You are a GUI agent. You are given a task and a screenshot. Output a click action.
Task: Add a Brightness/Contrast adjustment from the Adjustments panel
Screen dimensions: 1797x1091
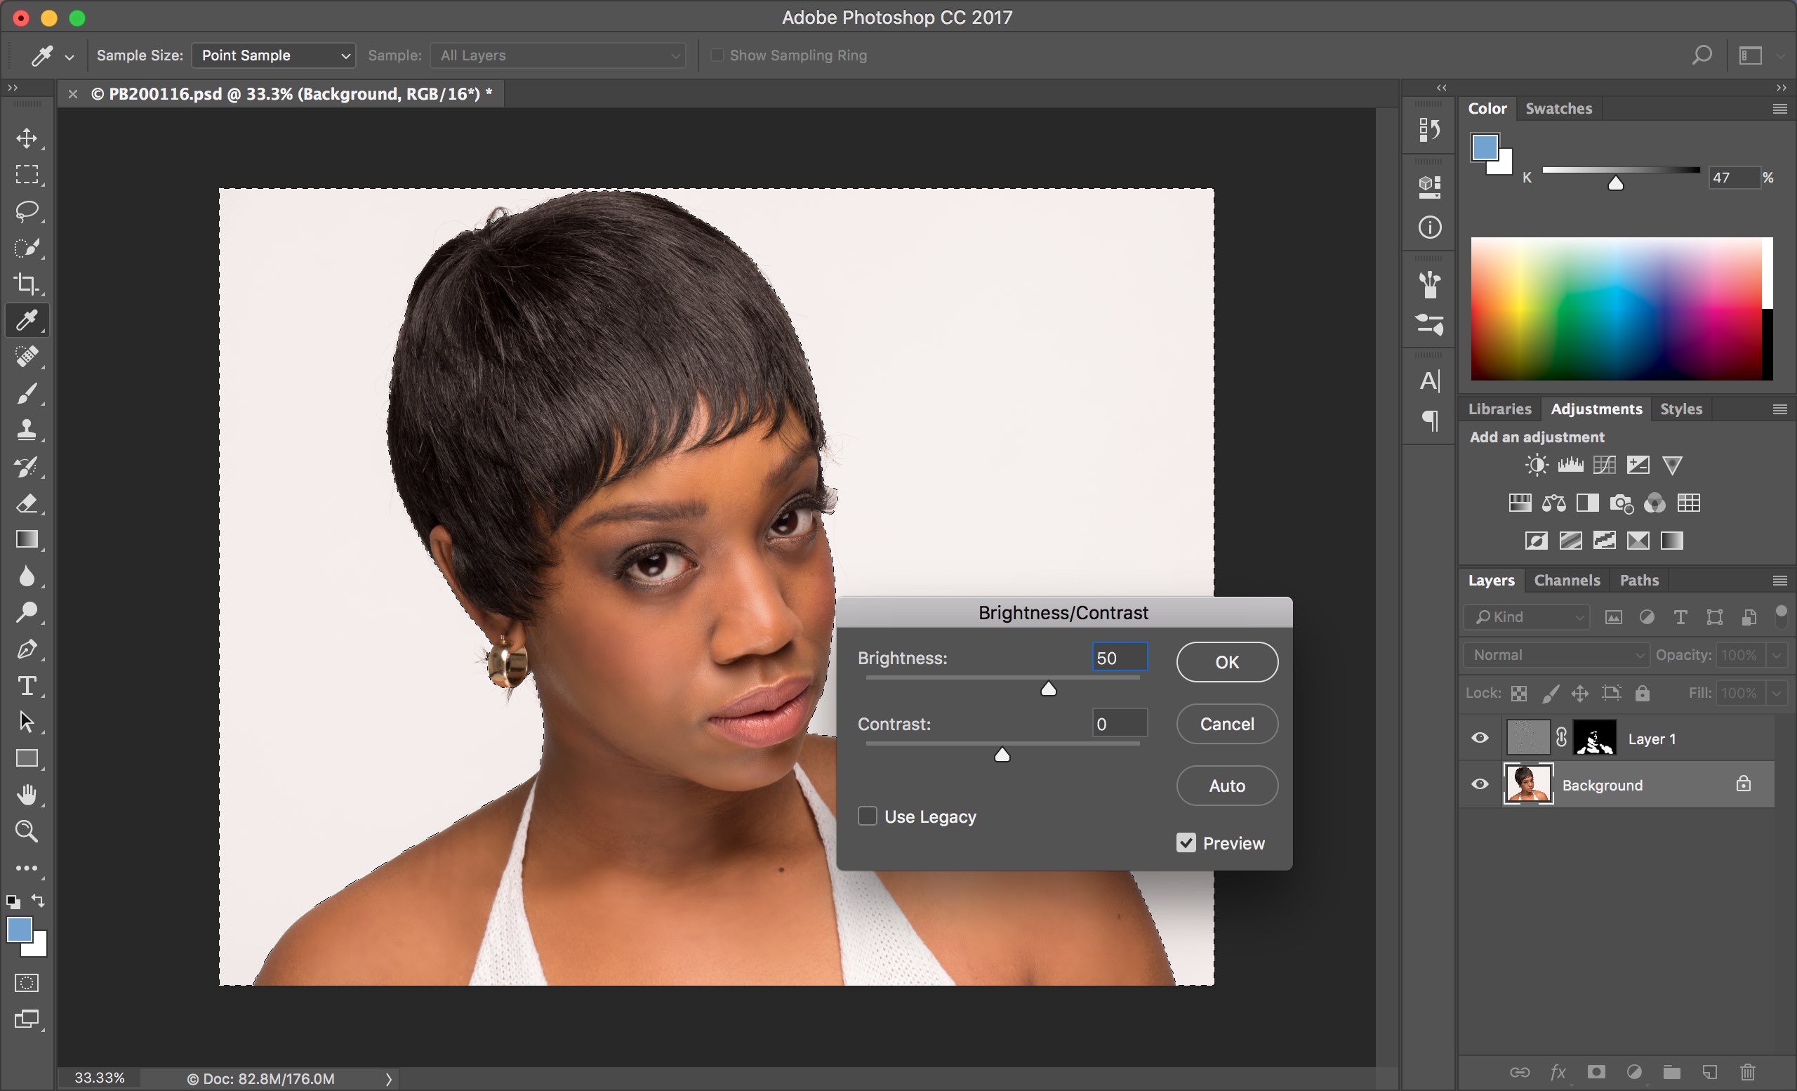tap(1535, 465)
